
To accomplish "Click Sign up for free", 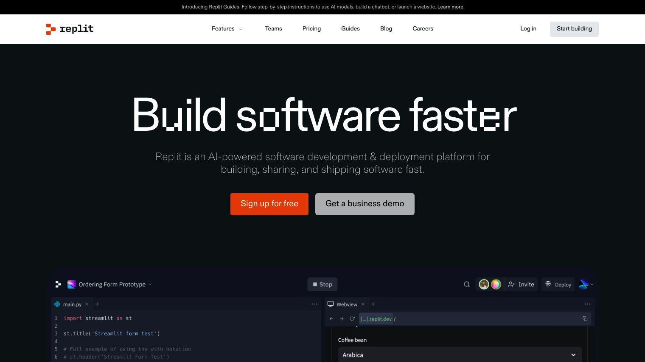I will pyautogui.click(x=269, y=204).
